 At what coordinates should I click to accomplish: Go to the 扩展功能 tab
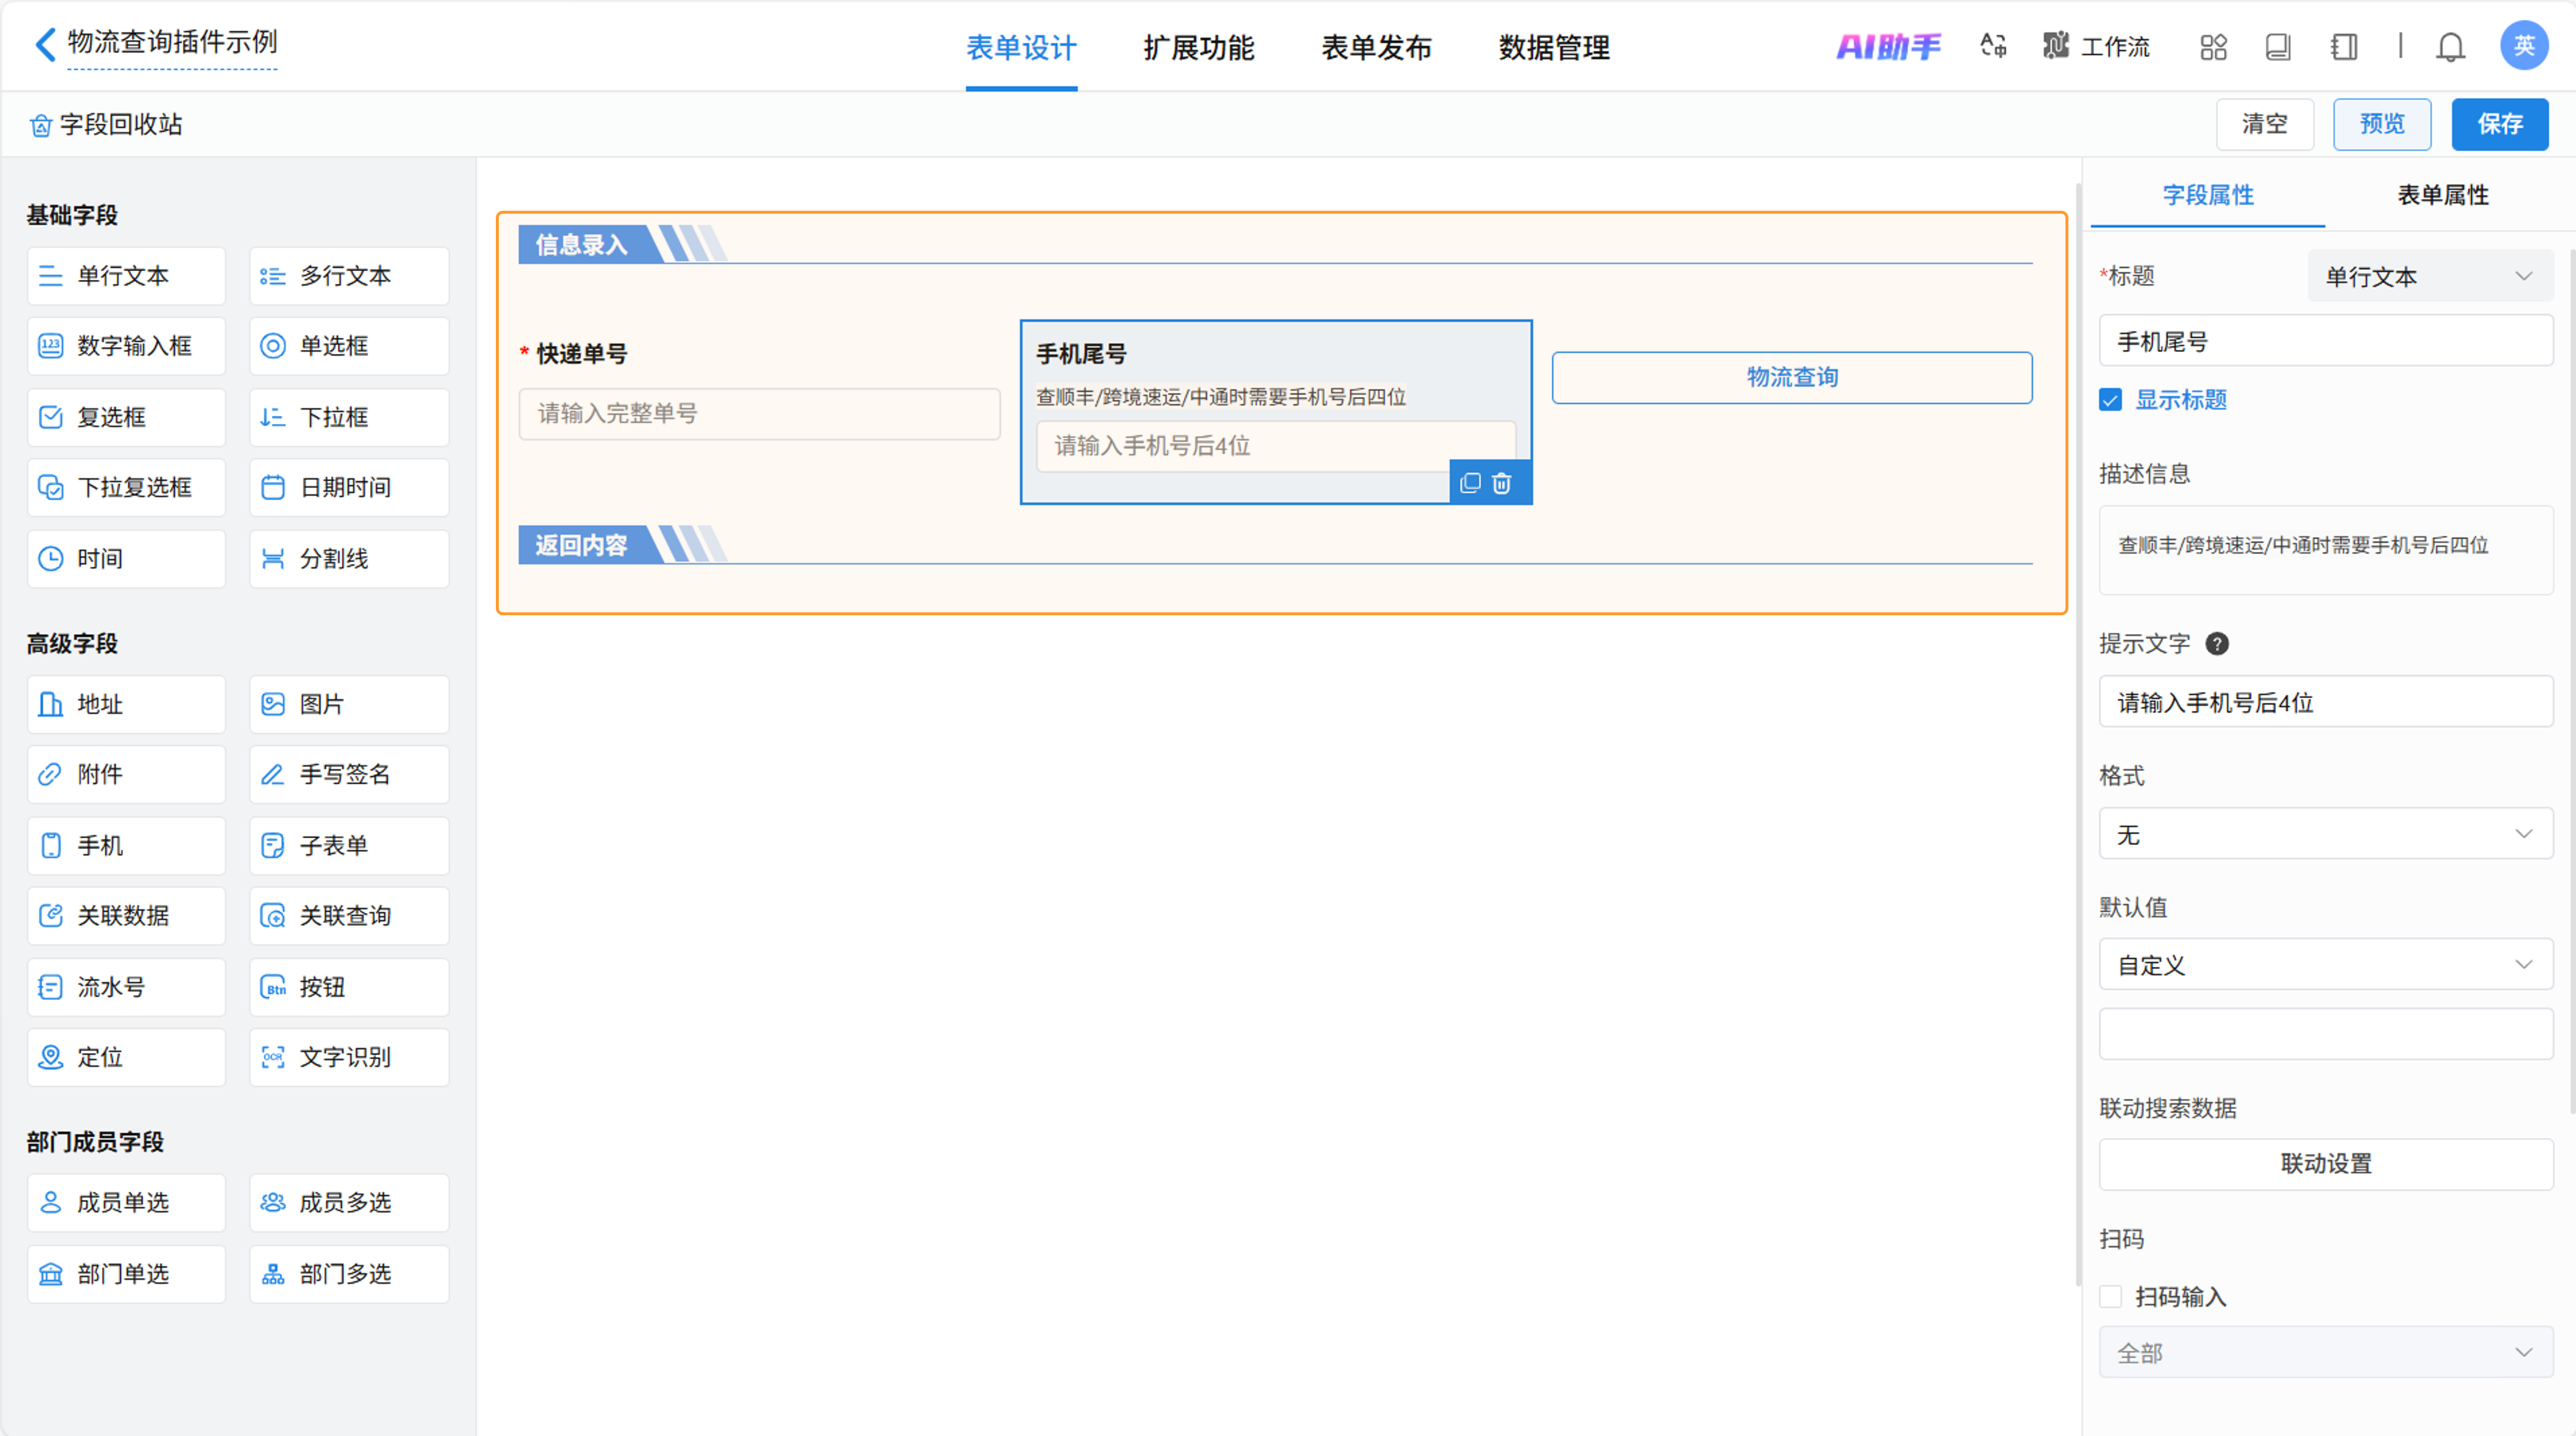click(1198, 47)
